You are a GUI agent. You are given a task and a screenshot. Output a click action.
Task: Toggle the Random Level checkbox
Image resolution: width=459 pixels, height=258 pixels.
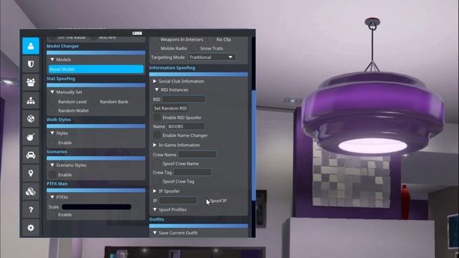tap(53, 102)
